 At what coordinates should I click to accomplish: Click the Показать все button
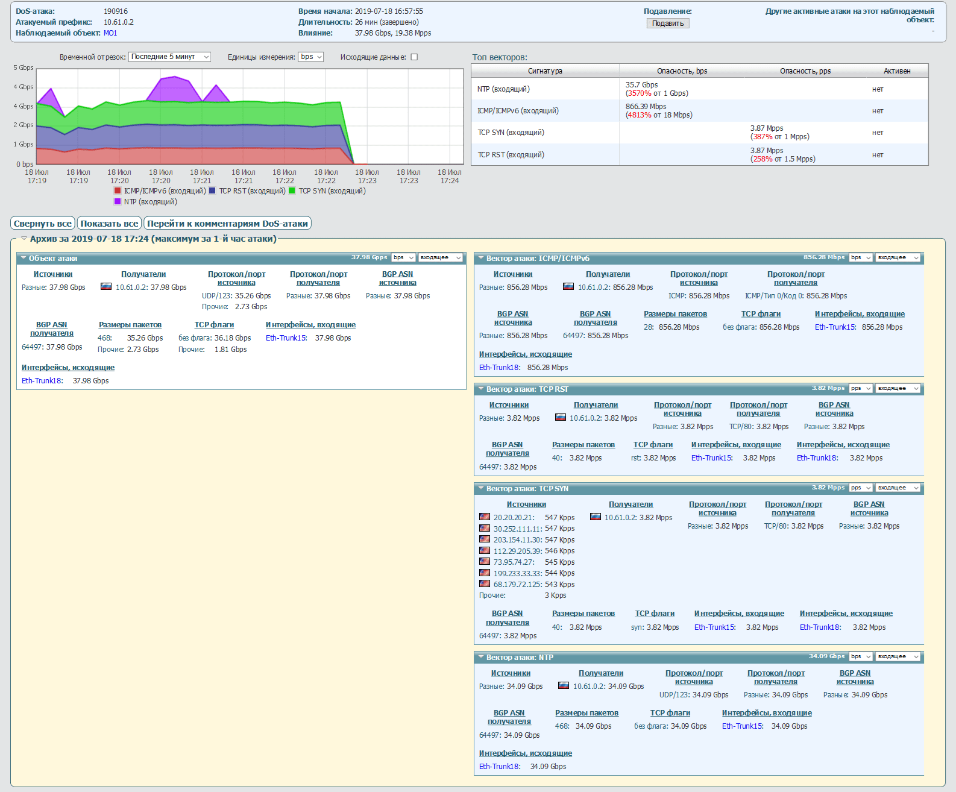tap(109, 224)
